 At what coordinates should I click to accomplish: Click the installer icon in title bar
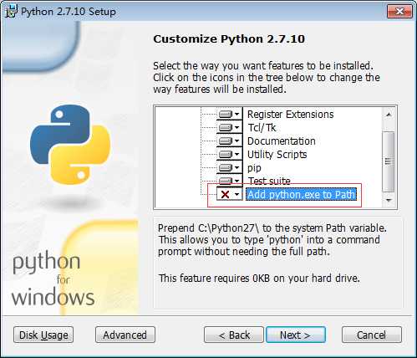point(11,12)
